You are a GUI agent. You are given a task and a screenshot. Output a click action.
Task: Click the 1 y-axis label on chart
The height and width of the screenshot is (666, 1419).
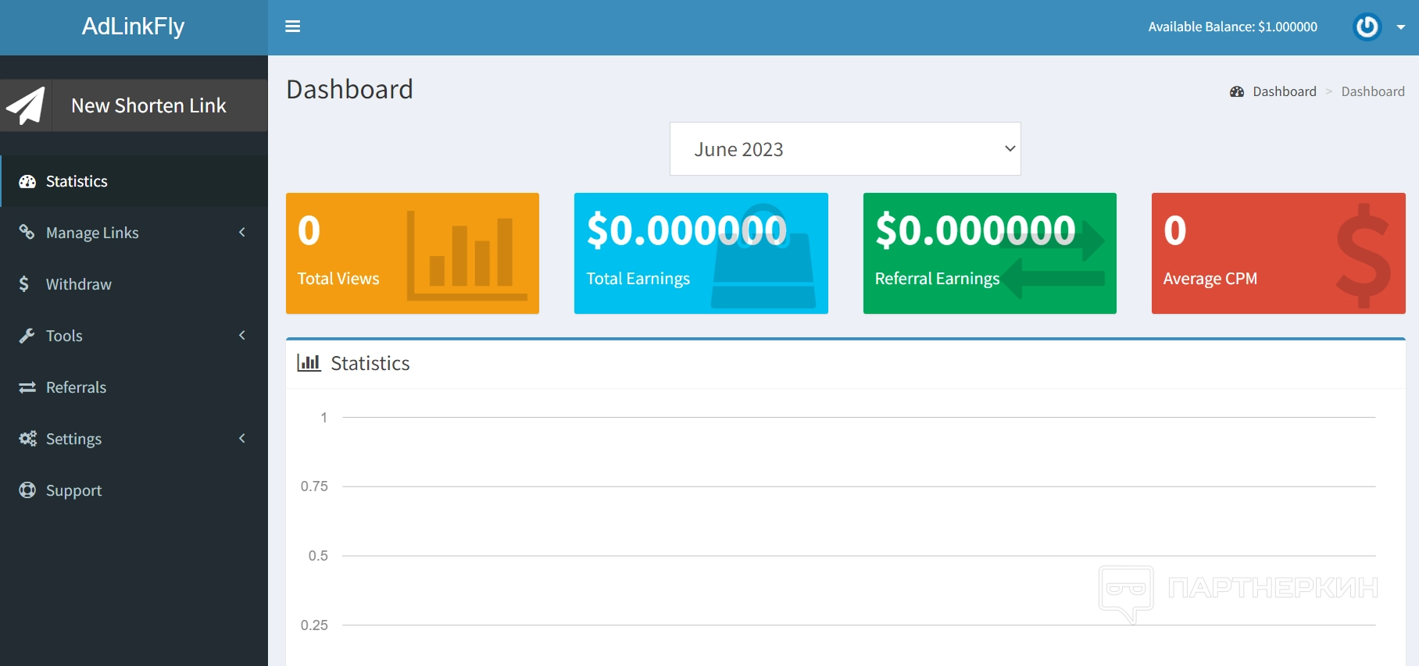tap(323, 418)
